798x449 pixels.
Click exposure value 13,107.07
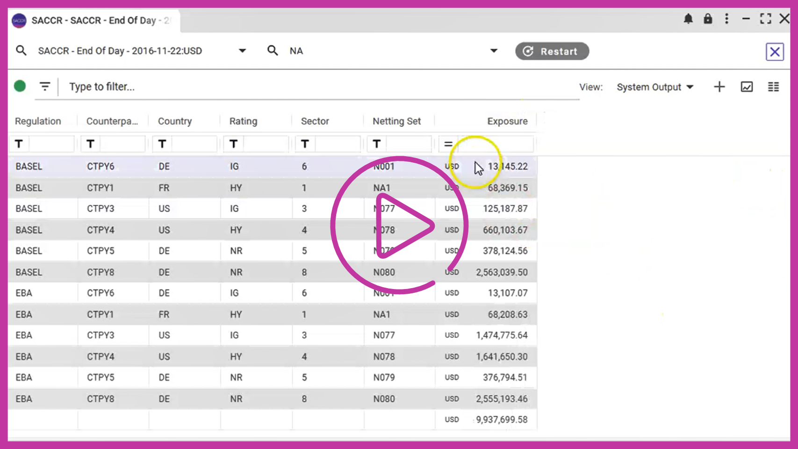tap(508, 293)
